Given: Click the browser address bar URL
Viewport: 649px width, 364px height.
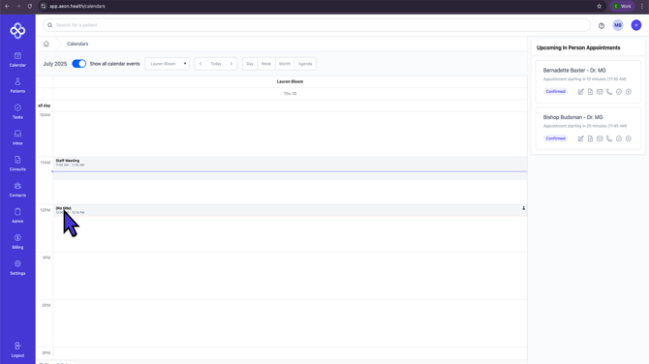Looking at the screenshot, I should pyautogui.click(x=77, y=6).
